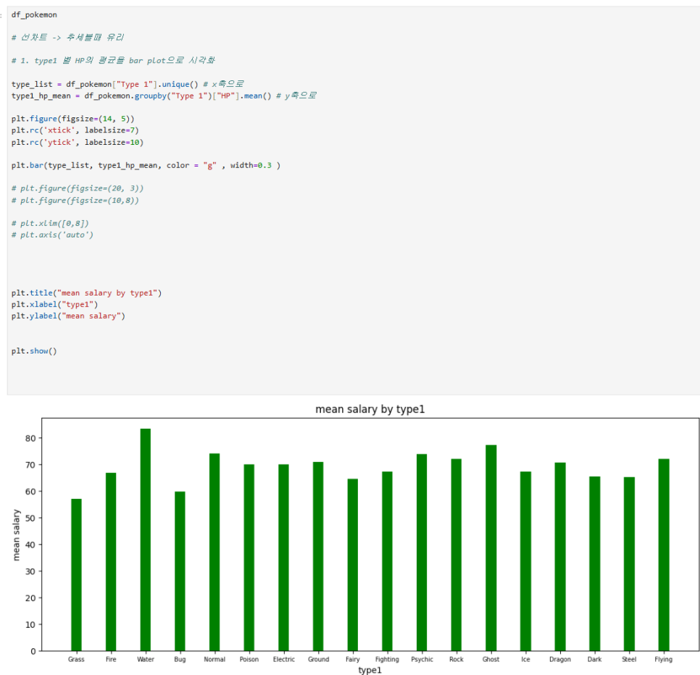Viewport: 700px width, 675px height.
Task: Click the commented plt.axis('auto') line
Action: point(52,235)
